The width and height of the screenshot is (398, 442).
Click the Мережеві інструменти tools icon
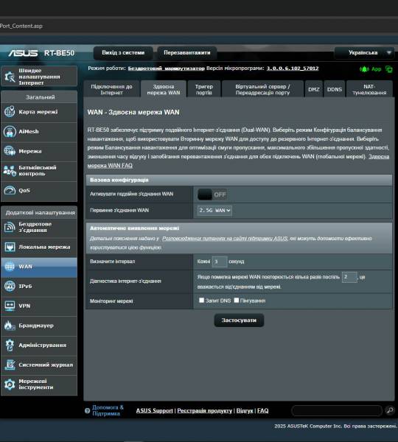[x=10, y=385]
